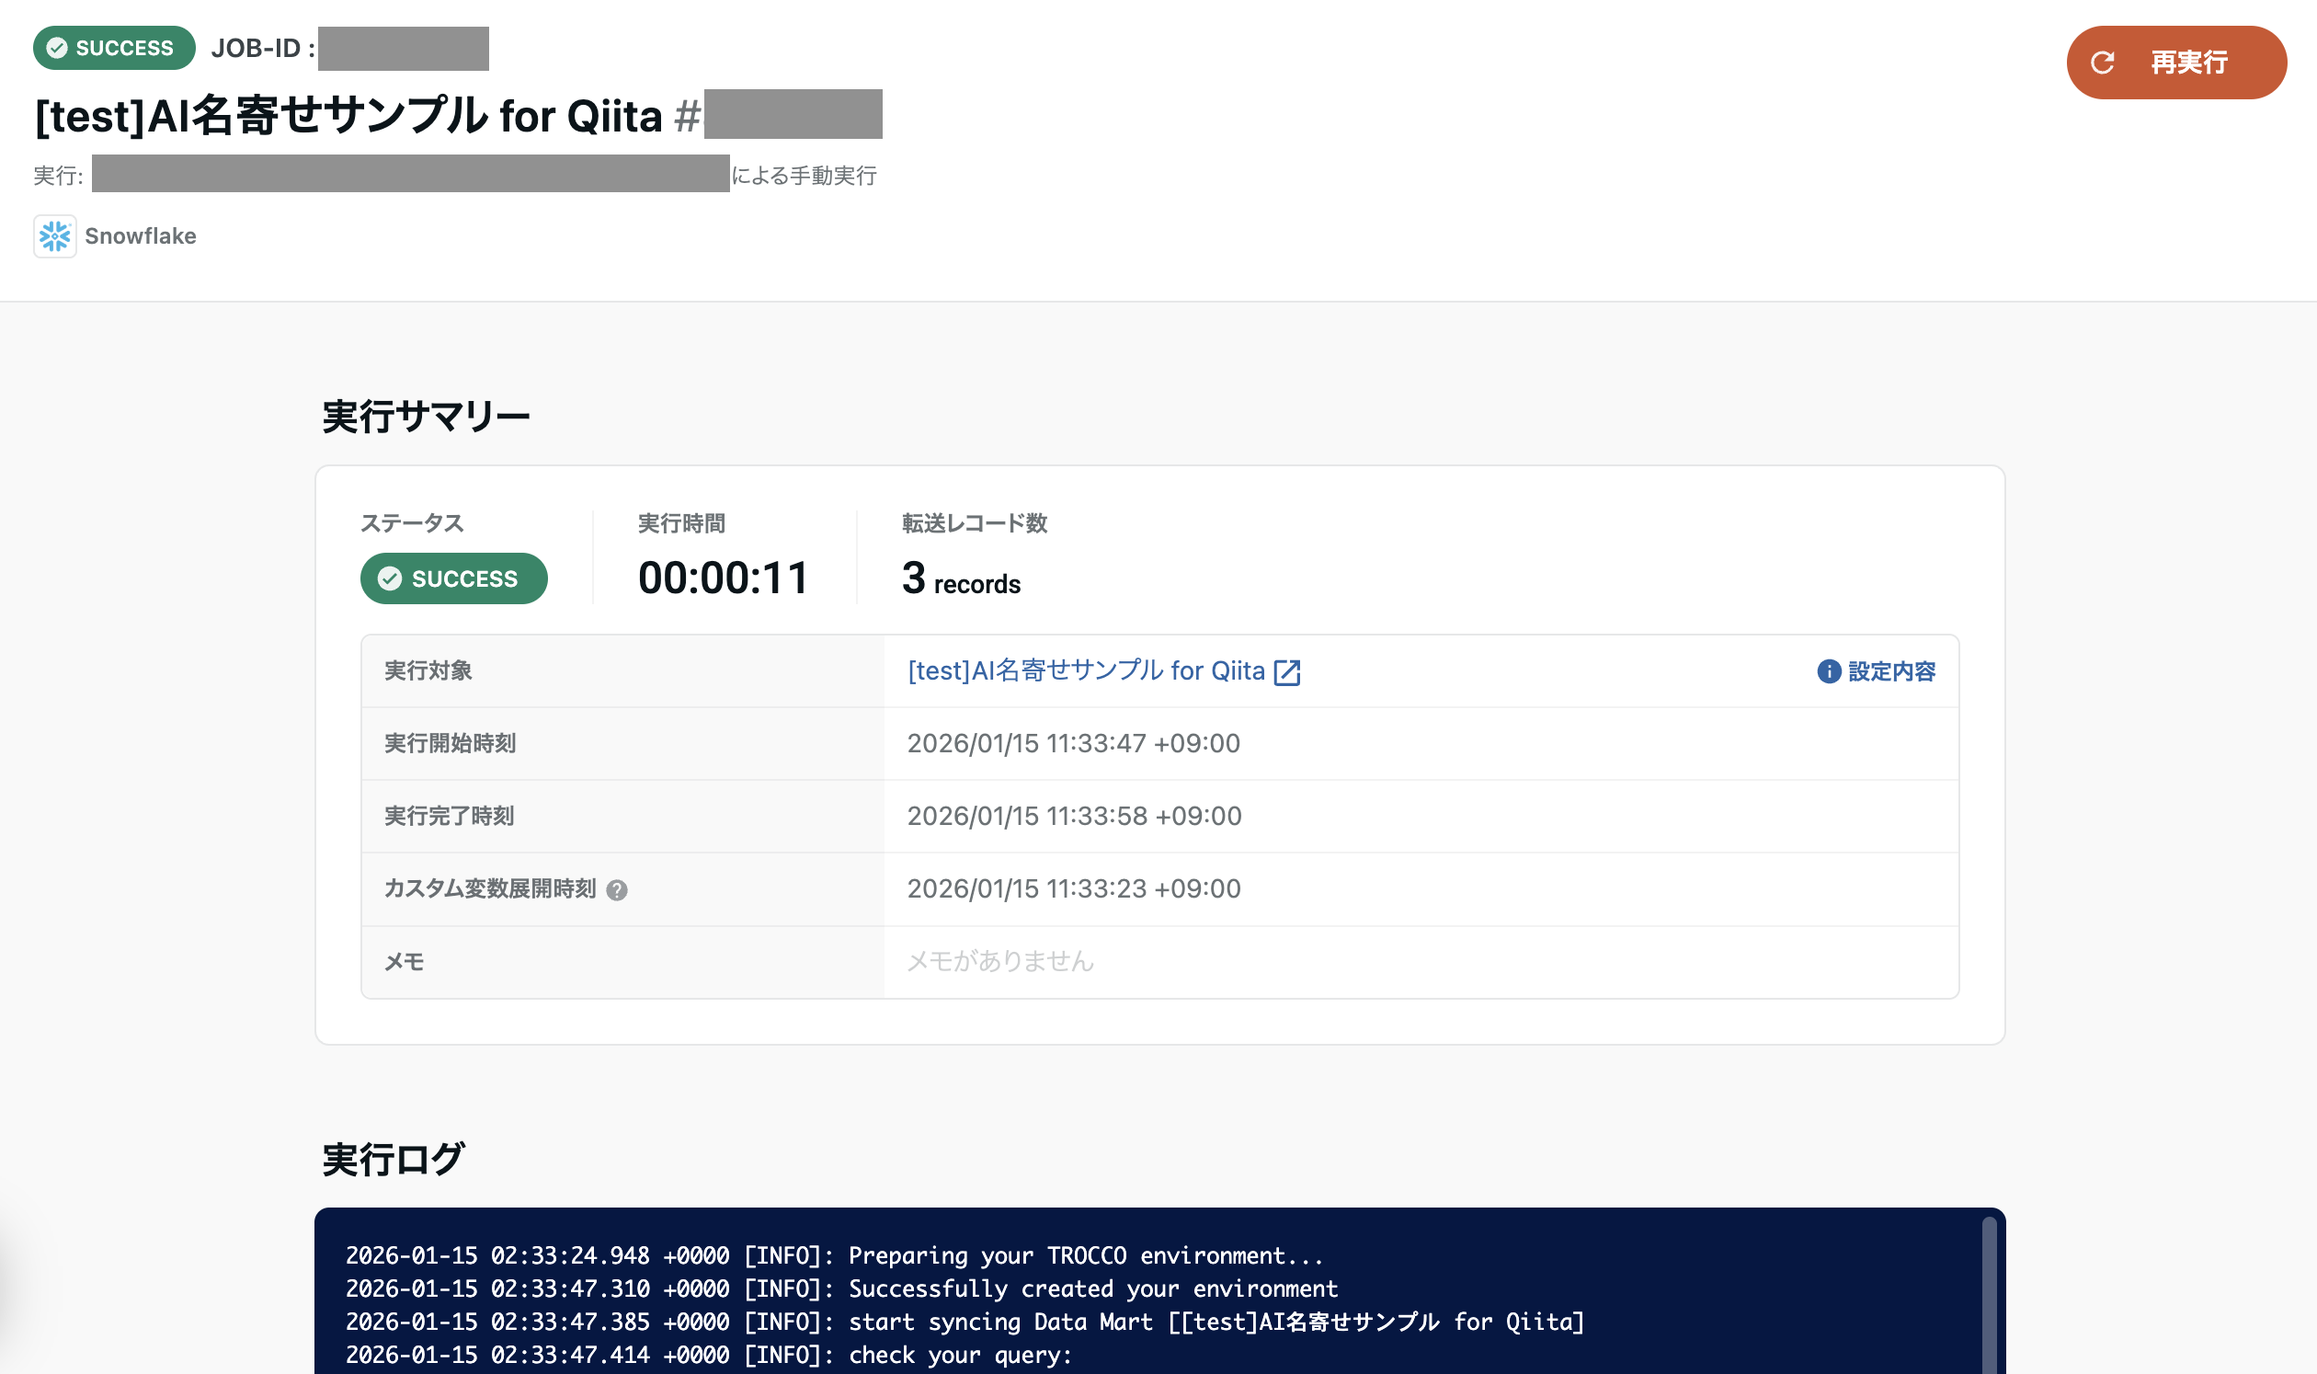The image size is (2317, 1374).
Task: Open 設定内容 settings details link
Action: pyautogui.click(x=1891, y=671)
